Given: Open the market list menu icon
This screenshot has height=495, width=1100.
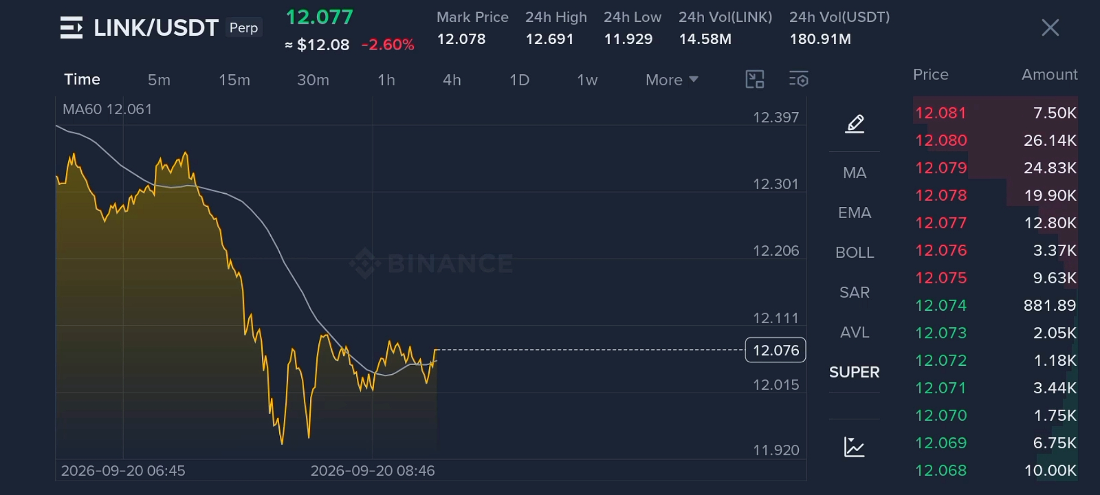Looking at the screenshot, I should 71,27.
